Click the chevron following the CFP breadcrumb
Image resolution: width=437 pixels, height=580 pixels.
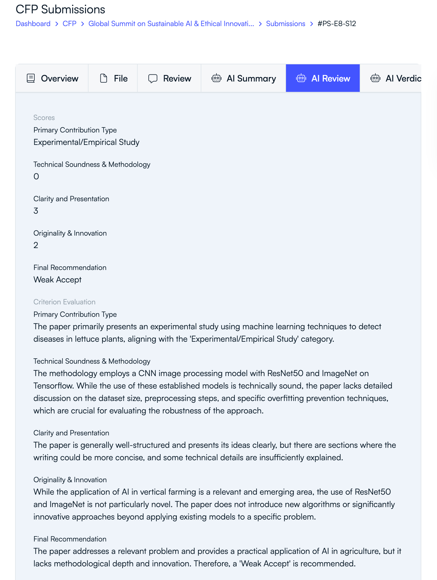[82, 24]
